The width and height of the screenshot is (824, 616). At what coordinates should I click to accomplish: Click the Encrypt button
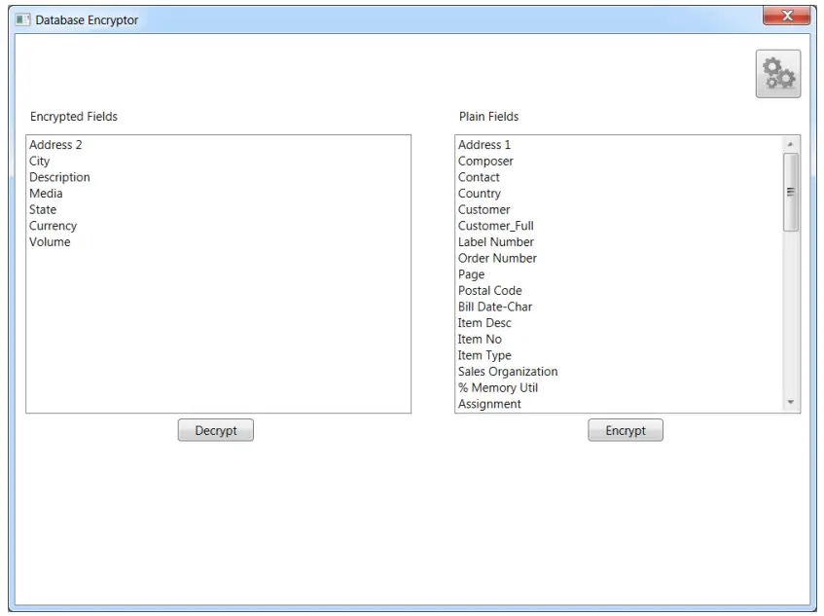(x=626, y=430)
